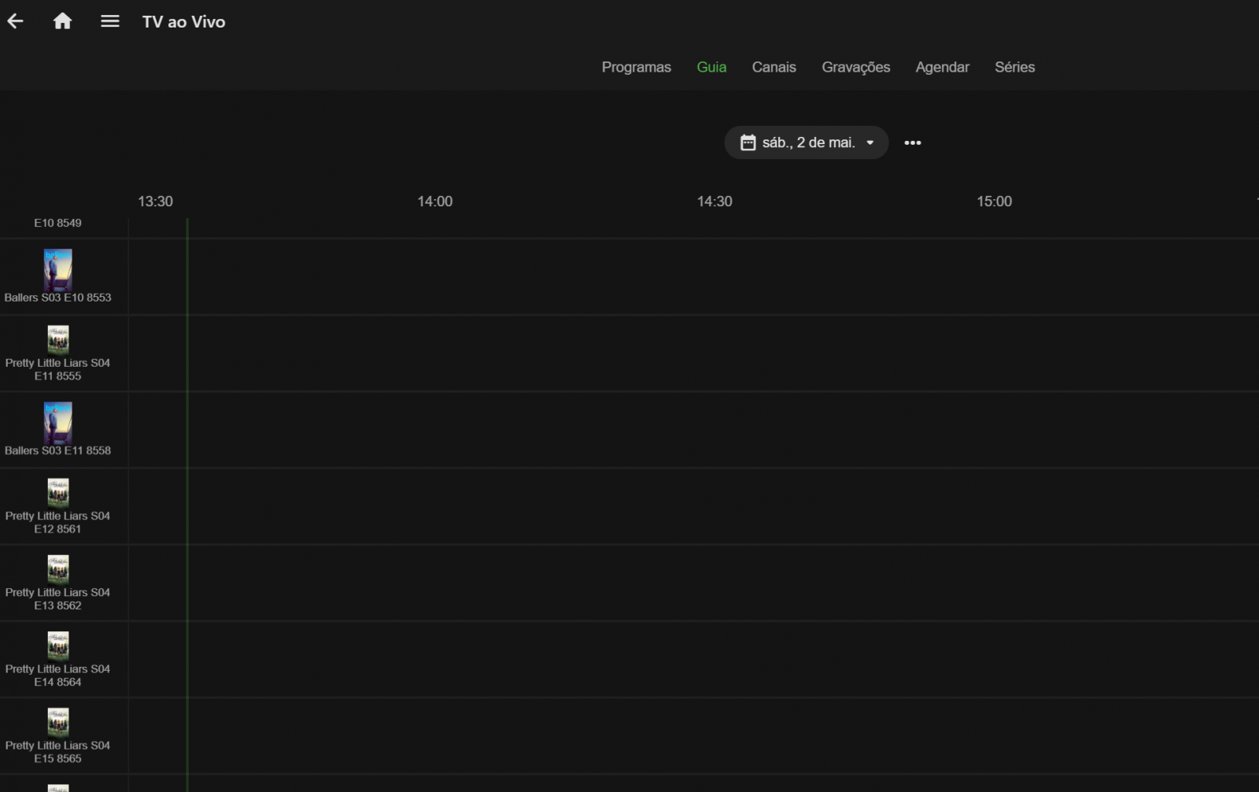Click the 13:30 time header
The width and height of the screenshot is (1259, 792).
click(x=155, y=202)
